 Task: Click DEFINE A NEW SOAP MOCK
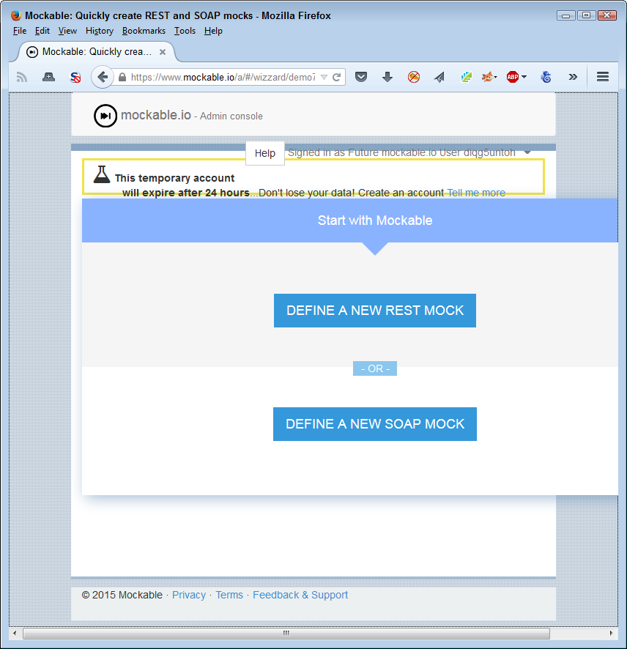[375, 424]
